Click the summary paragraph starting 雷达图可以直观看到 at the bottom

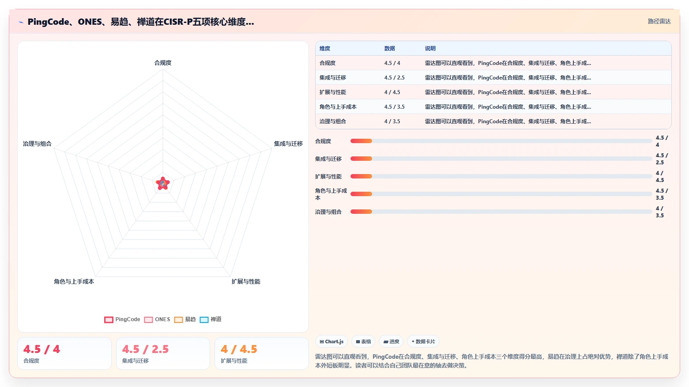point(492,361)
